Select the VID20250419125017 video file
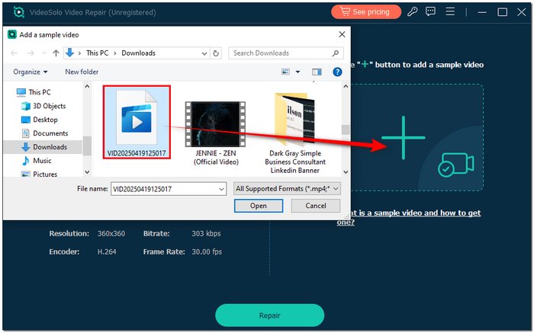Viewport: 534px width, 333px height. pyautogui.click(x=137, y=122)
